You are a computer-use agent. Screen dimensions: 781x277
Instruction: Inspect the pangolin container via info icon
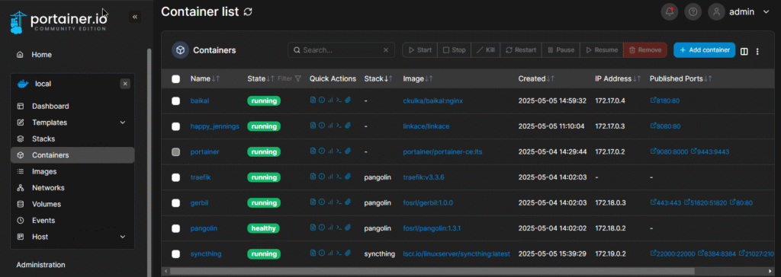click(321, 228)
